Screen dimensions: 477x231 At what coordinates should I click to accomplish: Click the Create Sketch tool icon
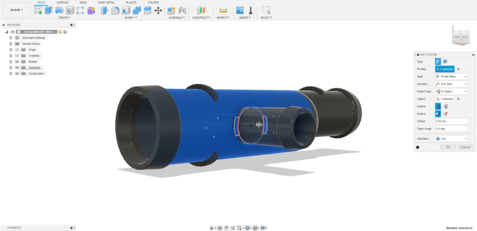point(38,10)
